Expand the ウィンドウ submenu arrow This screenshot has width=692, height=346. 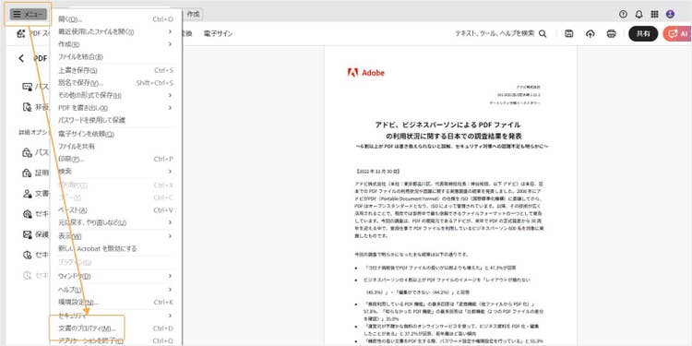pos(171,276)
